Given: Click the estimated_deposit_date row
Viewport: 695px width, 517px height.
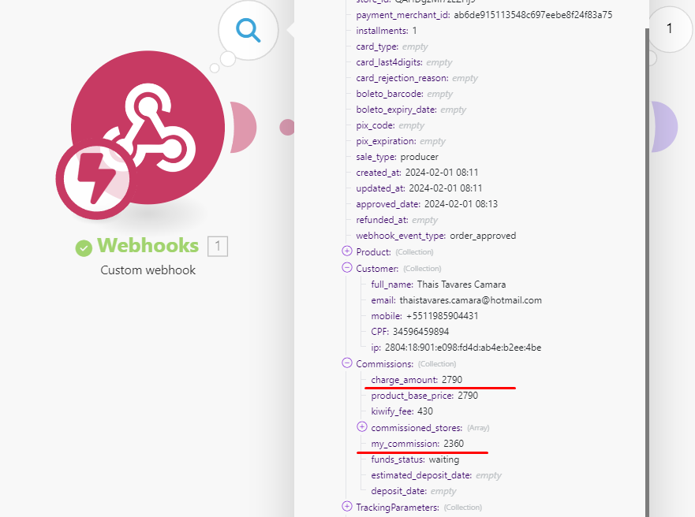Looking at the screenshot, I should coord(436,475).
